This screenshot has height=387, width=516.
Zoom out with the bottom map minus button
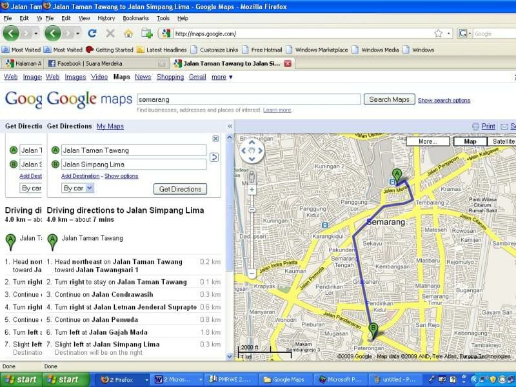click(x=252, y=273)
